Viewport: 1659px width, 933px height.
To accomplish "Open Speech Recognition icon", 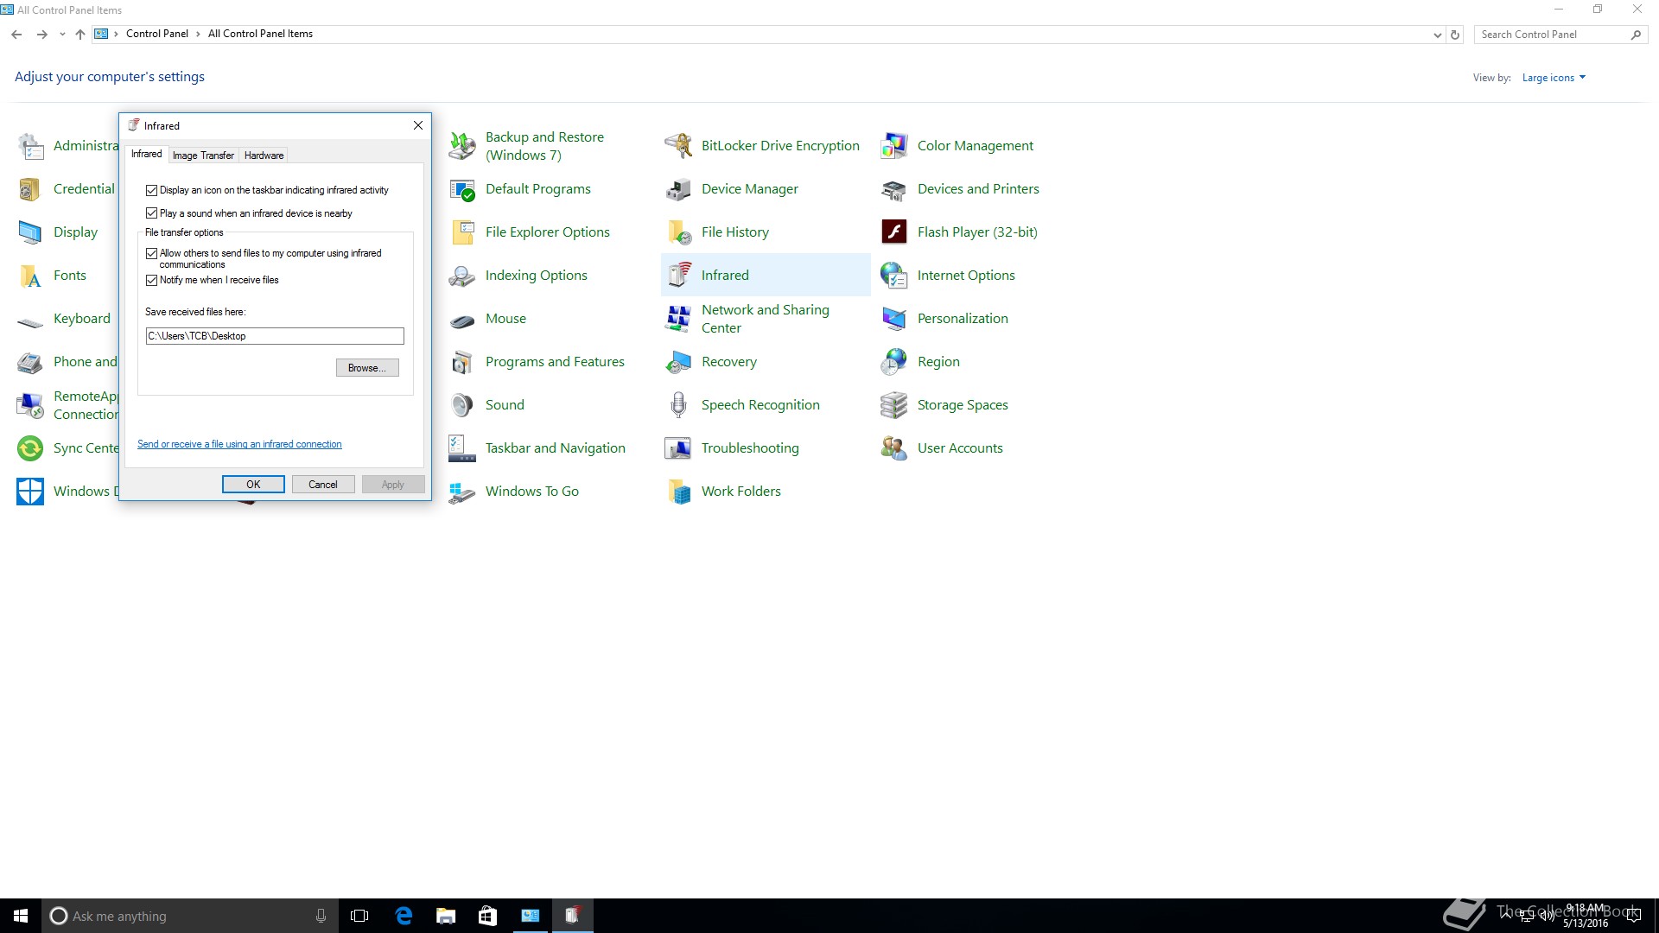I will (x=678, y=405).
